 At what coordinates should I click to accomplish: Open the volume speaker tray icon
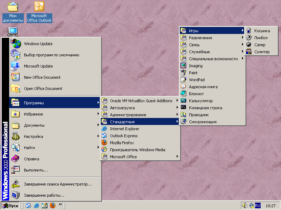tap(244, 205)
